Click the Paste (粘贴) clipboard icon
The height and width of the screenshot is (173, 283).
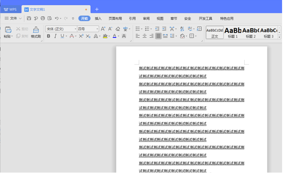[x=8, y=30]
